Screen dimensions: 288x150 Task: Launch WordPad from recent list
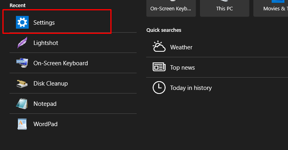[x=73, y=124]
